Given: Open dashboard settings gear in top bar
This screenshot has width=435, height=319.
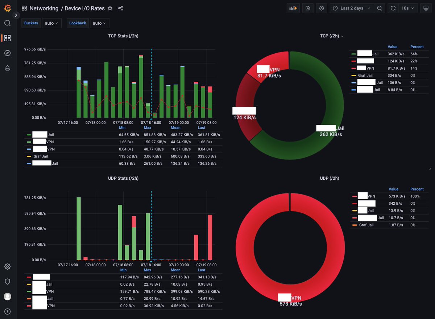Looking at the screenshot, I should point(322,8).
